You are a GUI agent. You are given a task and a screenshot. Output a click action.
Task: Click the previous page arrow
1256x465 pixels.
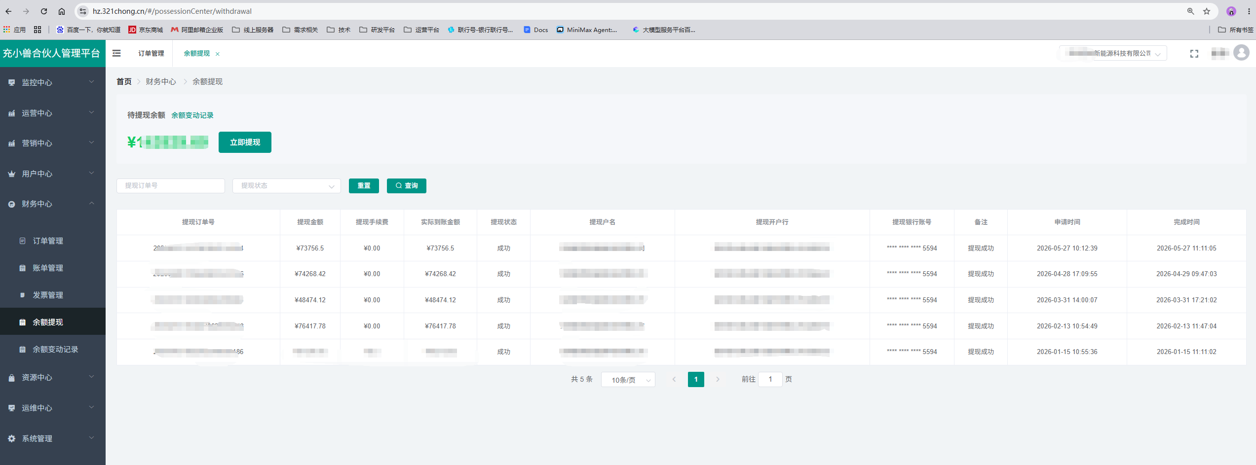(674, 379)
